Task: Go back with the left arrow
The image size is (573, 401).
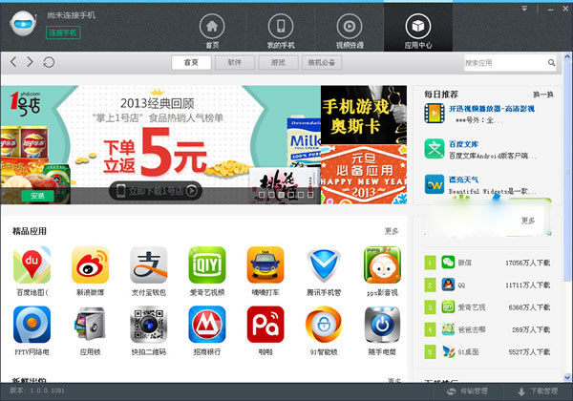Action: [x=13, y=62]
